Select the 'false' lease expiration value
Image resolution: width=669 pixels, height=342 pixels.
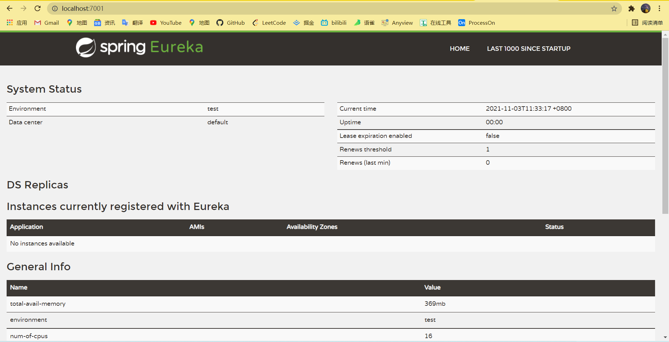tap(493, 136)
